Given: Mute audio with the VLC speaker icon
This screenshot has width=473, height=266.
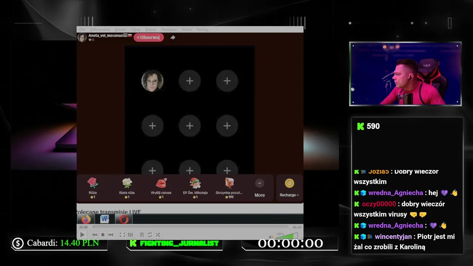Looking at the screenshot, I should pyautogui.click(x=271, y=237).
